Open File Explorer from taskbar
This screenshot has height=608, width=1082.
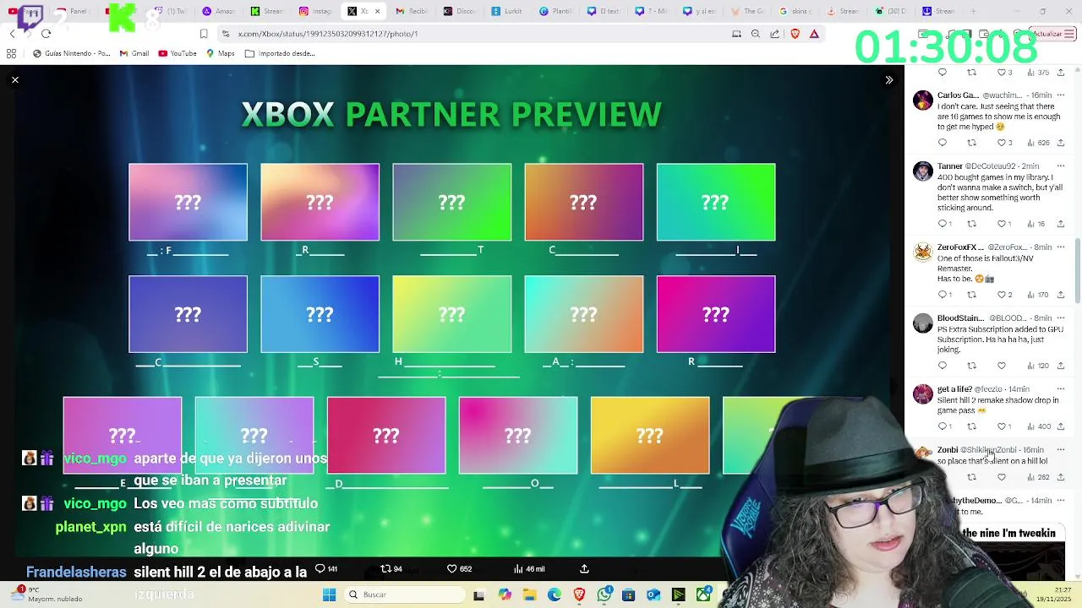coord(529,594)
